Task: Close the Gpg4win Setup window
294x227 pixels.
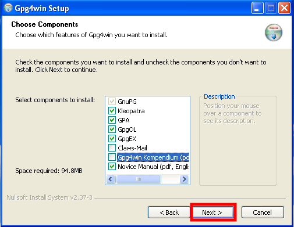Action: click(x=284, y=8)
